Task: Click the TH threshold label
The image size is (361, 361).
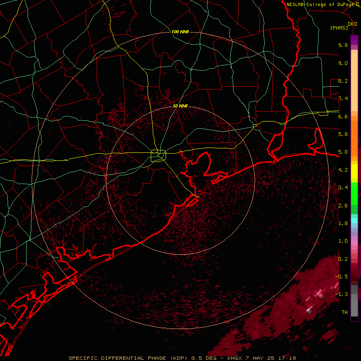Action: coord(345,312)
